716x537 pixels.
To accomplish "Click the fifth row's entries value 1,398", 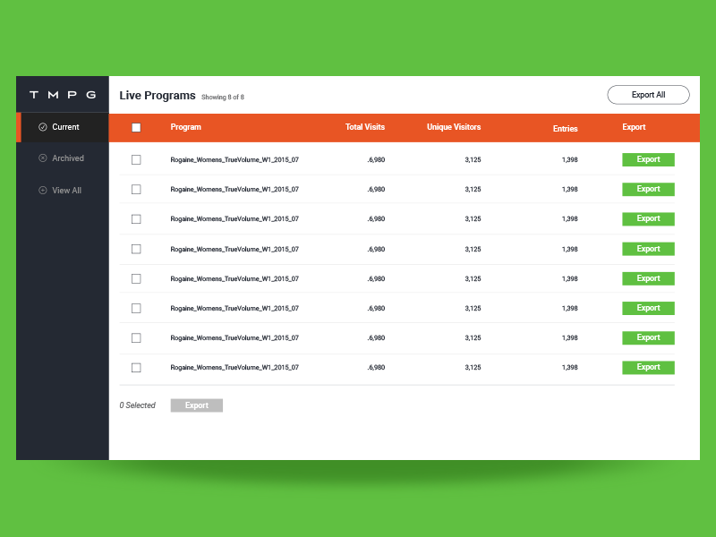I will point(570,279).
